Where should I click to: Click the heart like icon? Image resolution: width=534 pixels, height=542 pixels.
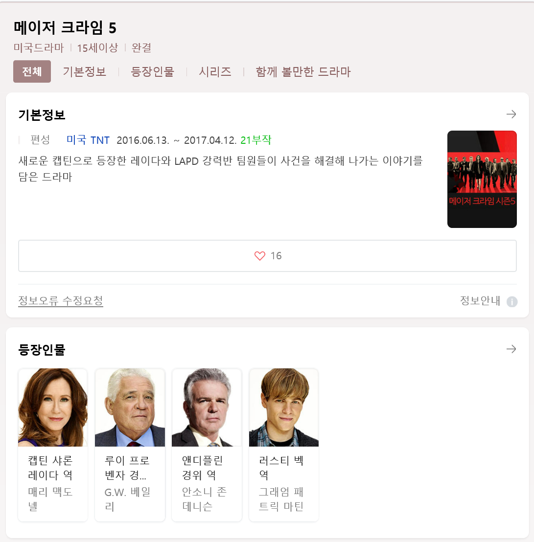pyautogui.click(x=260, y=256)
